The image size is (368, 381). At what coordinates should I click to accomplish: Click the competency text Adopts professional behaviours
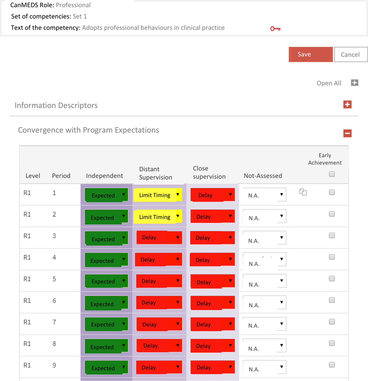coord(153,28)
